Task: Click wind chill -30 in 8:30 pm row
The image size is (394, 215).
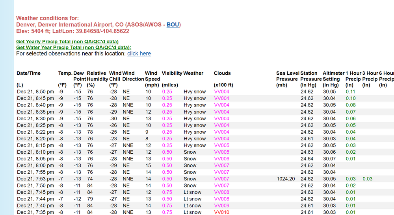Action: (113, 119)
